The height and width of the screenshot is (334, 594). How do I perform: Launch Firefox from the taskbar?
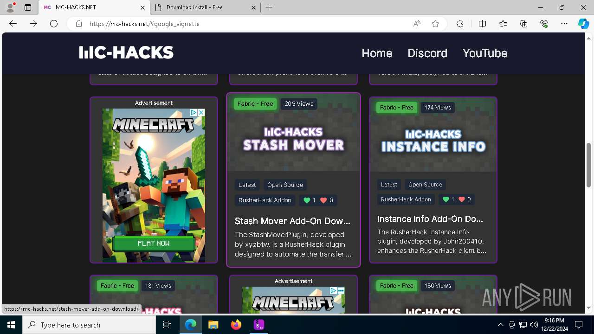pos(236,325)
